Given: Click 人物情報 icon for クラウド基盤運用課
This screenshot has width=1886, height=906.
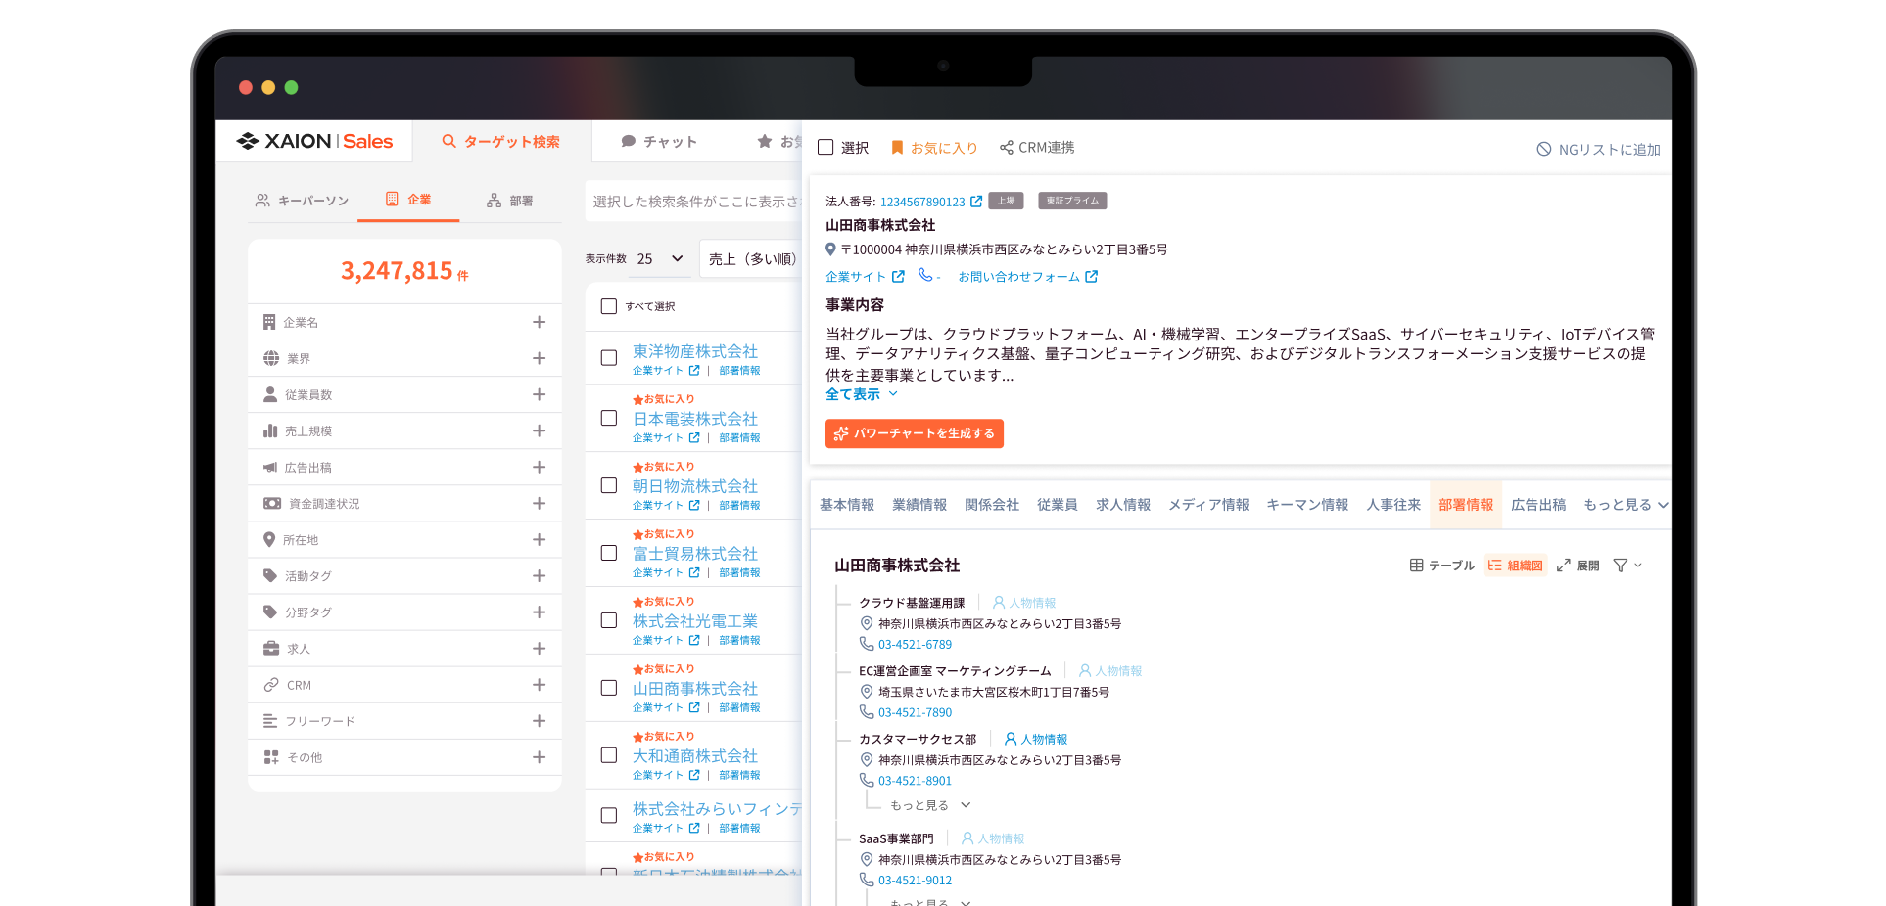Looking at the screenshot, I should [999, 603].
